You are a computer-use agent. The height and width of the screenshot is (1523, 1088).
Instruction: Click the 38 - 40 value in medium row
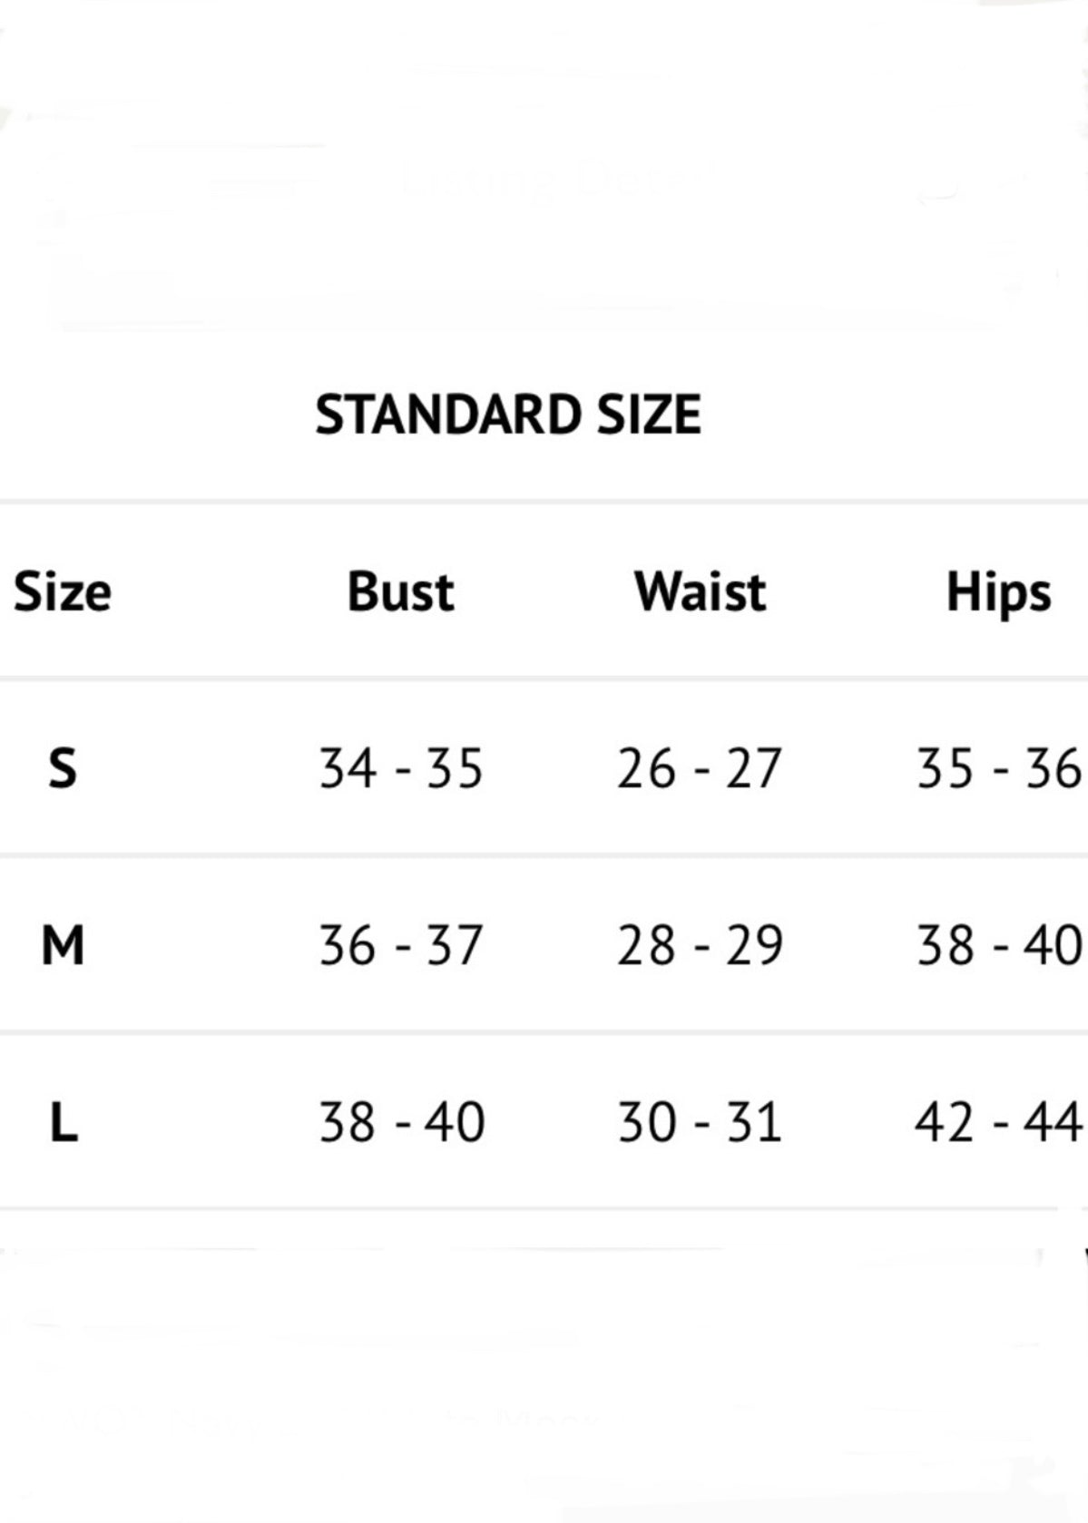click(x=998, y=945)
